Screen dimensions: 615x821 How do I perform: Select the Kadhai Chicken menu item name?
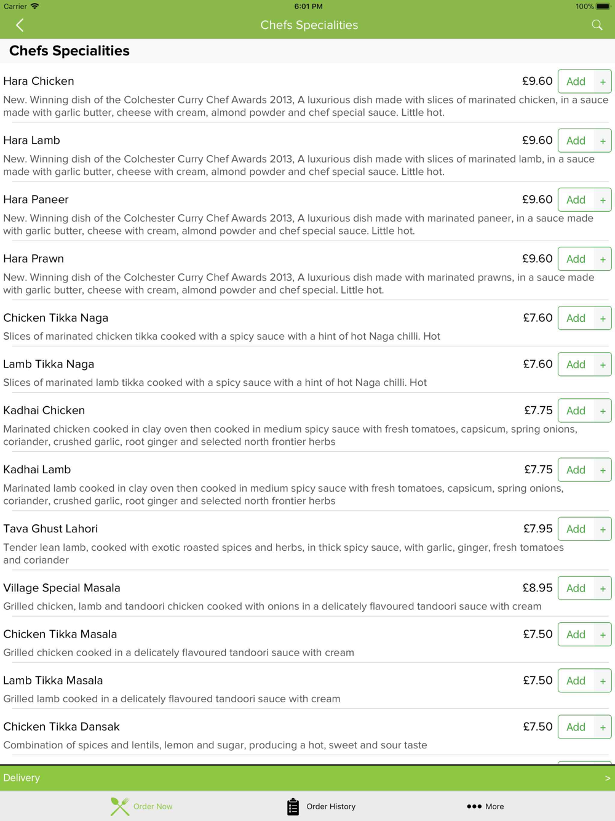44,410
